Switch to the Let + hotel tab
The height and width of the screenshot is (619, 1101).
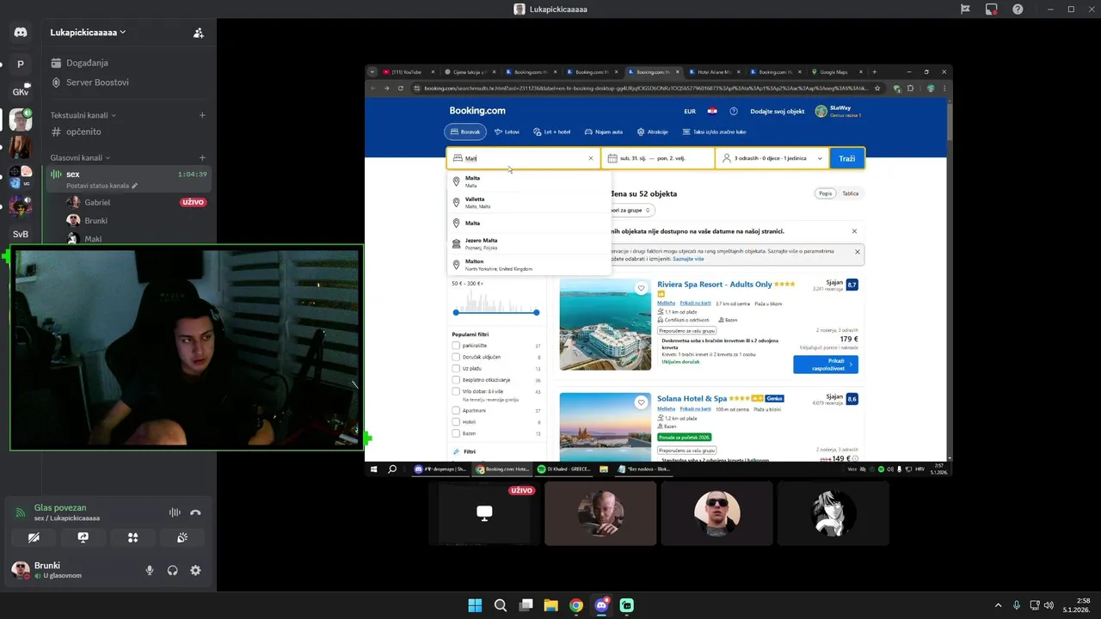551,132
